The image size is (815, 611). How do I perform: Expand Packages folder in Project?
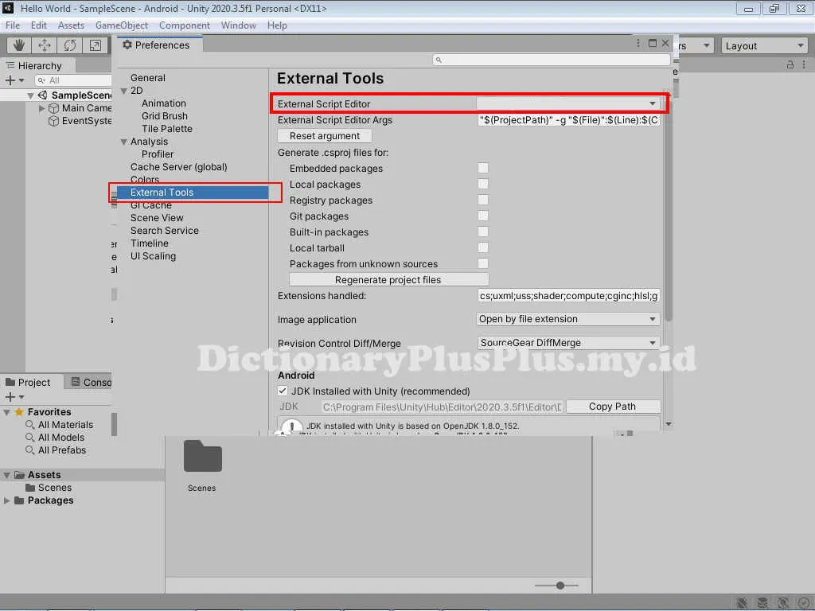click(6, 500)
